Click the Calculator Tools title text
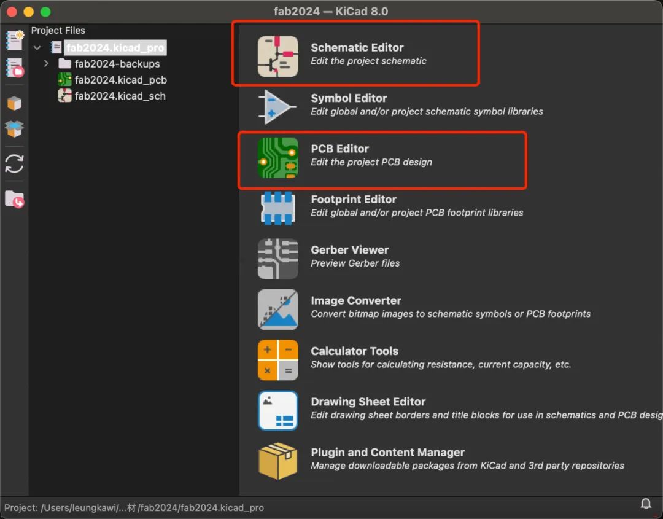This screenshot has width=663, height=519. (354, 351)
